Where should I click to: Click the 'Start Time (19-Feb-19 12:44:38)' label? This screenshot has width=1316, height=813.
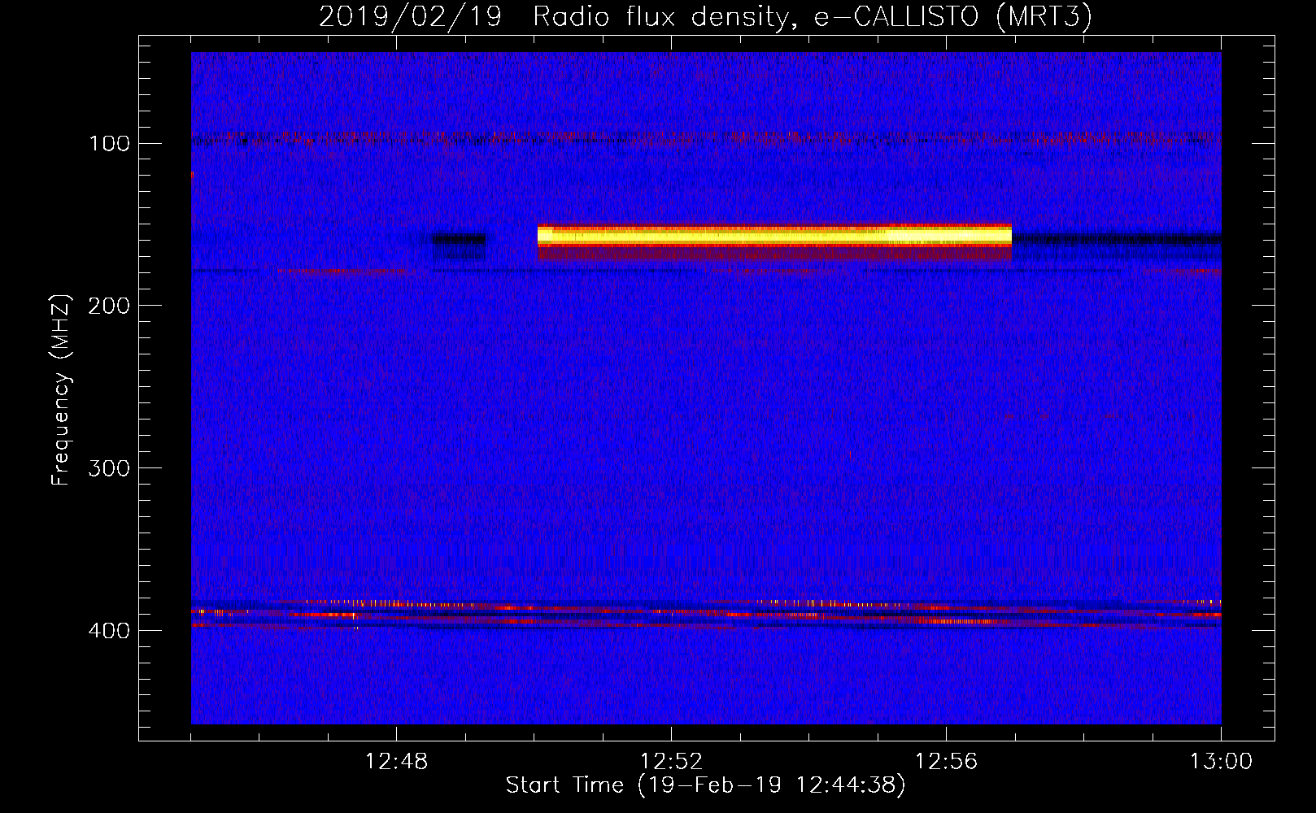706,785
